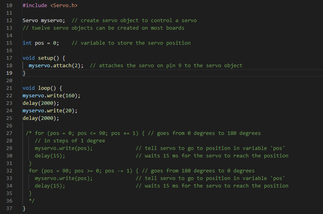Viewport: 323px width, 214px height.
Task: Click the <Servo.h> header name
Action: click(x=64, y=6)
